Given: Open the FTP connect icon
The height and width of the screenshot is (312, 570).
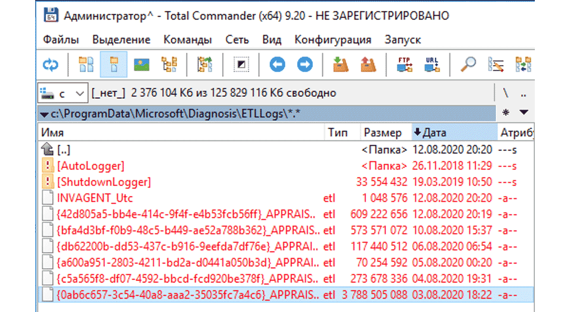Looking at the screenshot, I should 405,64.
